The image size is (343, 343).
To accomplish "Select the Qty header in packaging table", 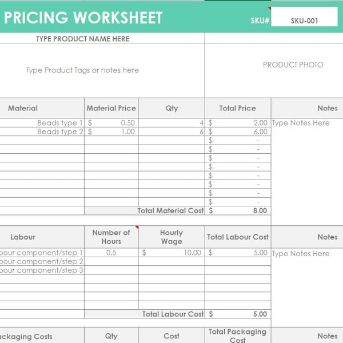I will pyautogui.click(x=111, y=336).
